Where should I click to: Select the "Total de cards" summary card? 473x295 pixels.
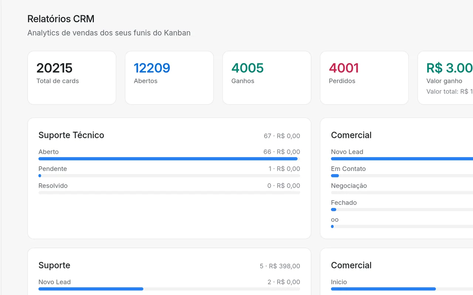pos(72,78)
